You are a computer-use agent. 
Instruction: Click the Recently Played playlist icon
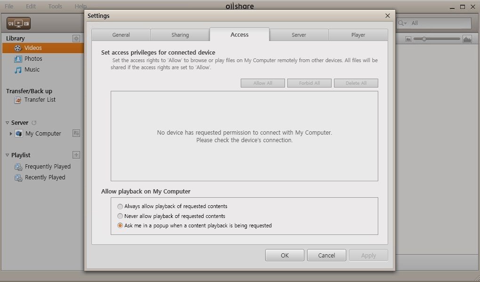tap(18, 177)
